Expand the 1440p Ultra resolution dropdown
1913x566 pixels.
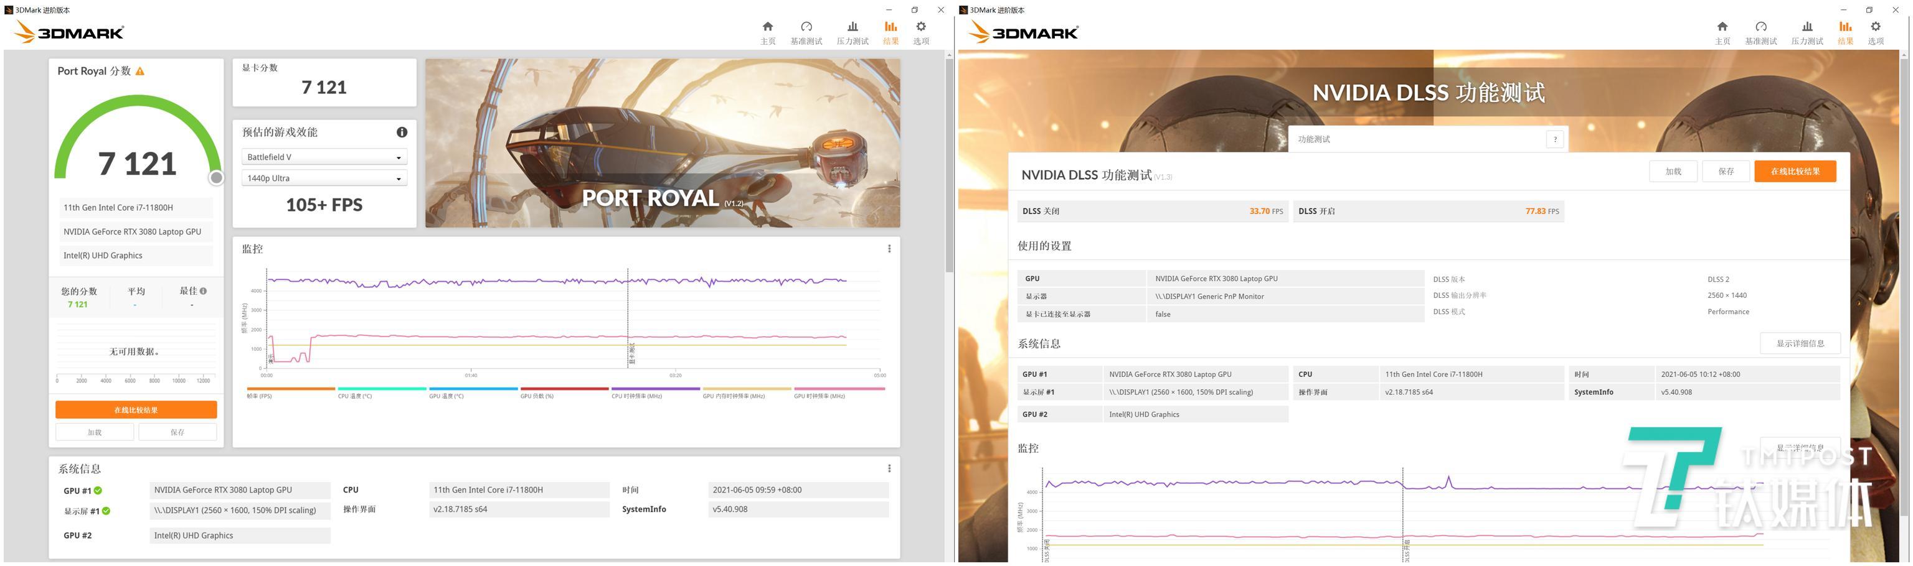(324, 179)
